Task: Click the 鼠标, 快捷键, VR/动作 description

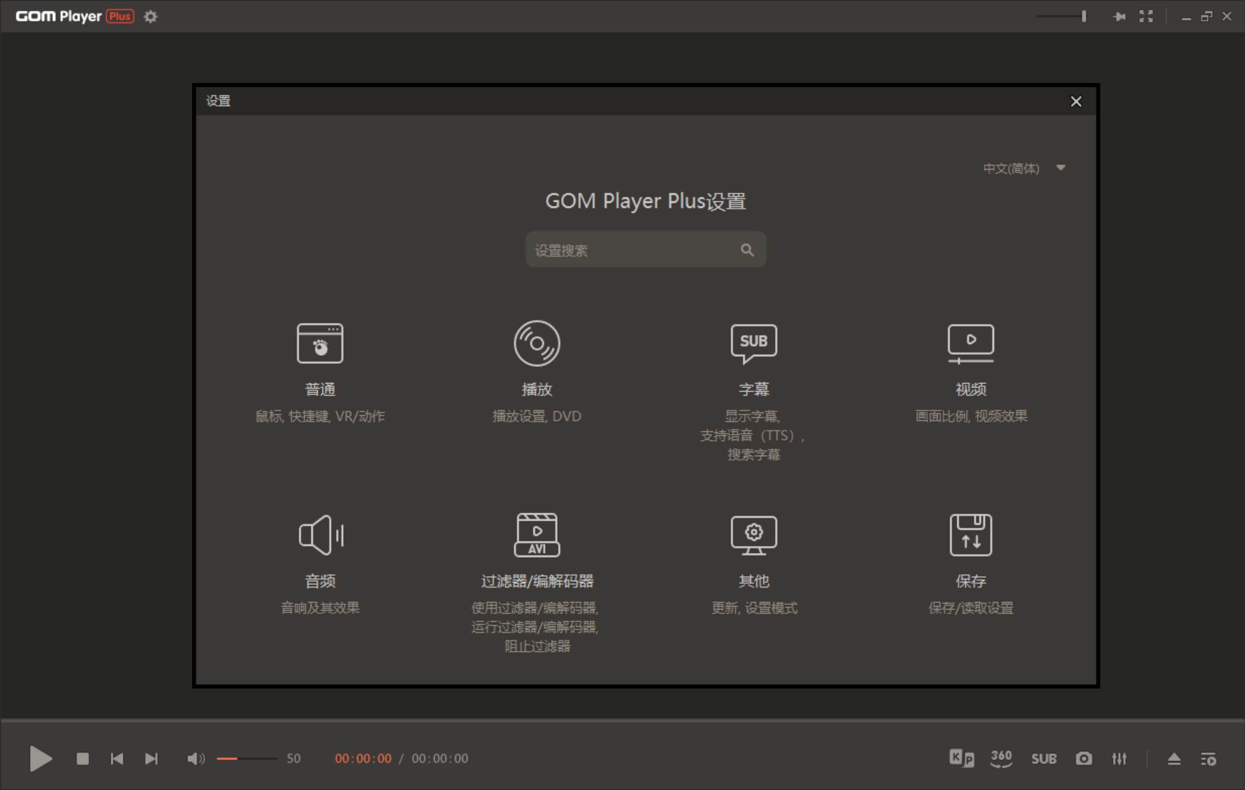Action: 320,416
